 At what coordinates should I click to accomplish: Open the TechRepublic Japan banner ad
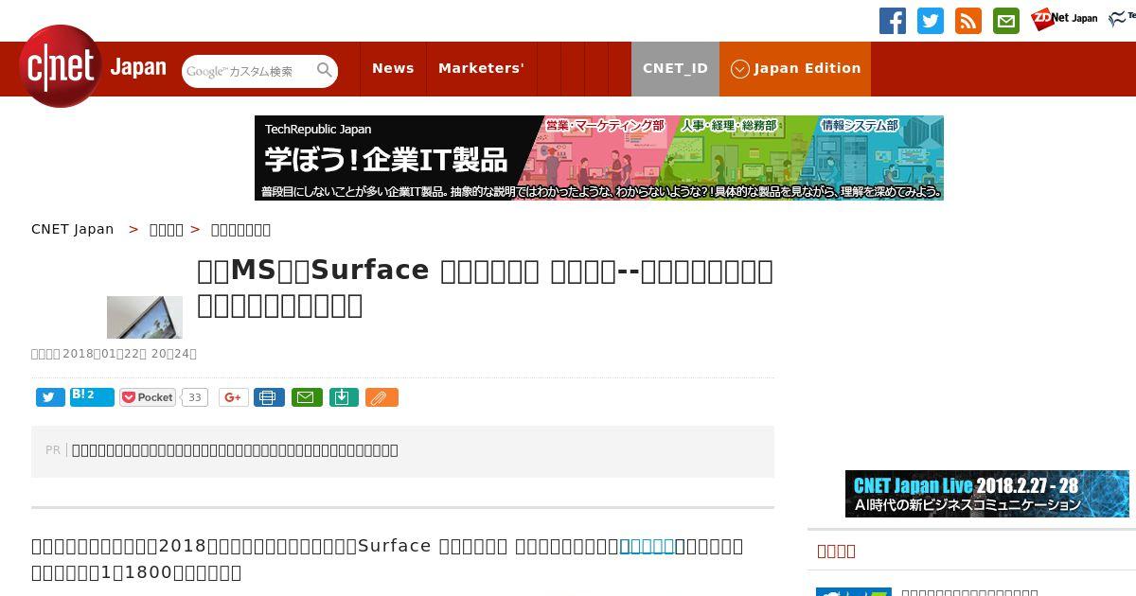(599, 158)
